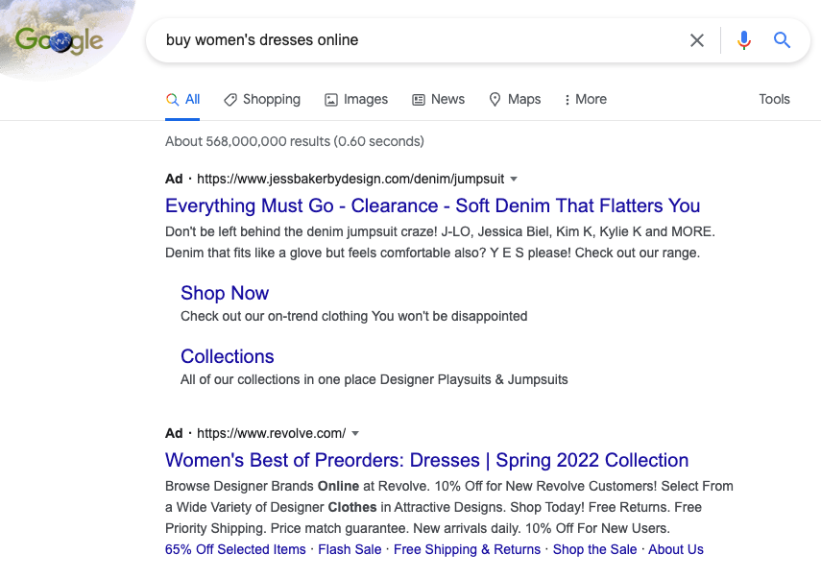Open the Shopping tab with tag icon
The height and width of the screenshot is (579, 821).
[262, 100]
